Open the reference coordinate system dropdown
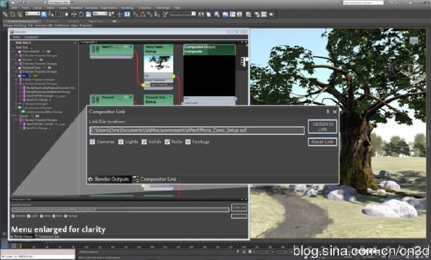Screen dimensions: 431x260 click(x=100, y=14)
